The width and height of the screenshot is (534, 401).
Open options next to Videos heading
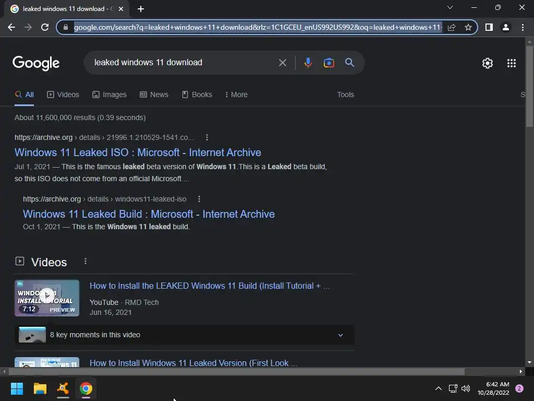coord(86,261)
